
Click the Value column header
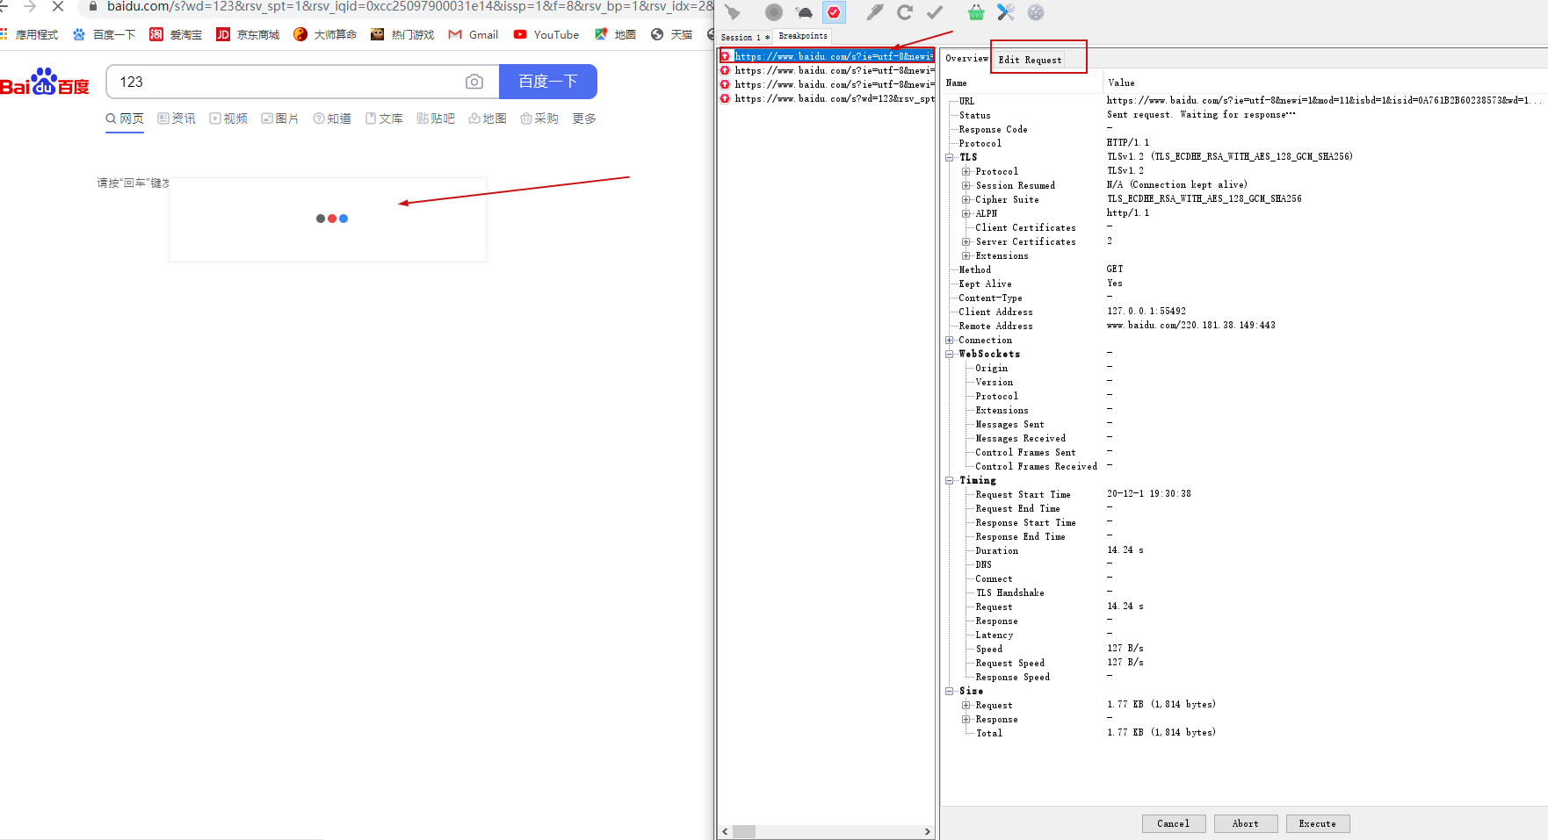(x=1325, y=83)
